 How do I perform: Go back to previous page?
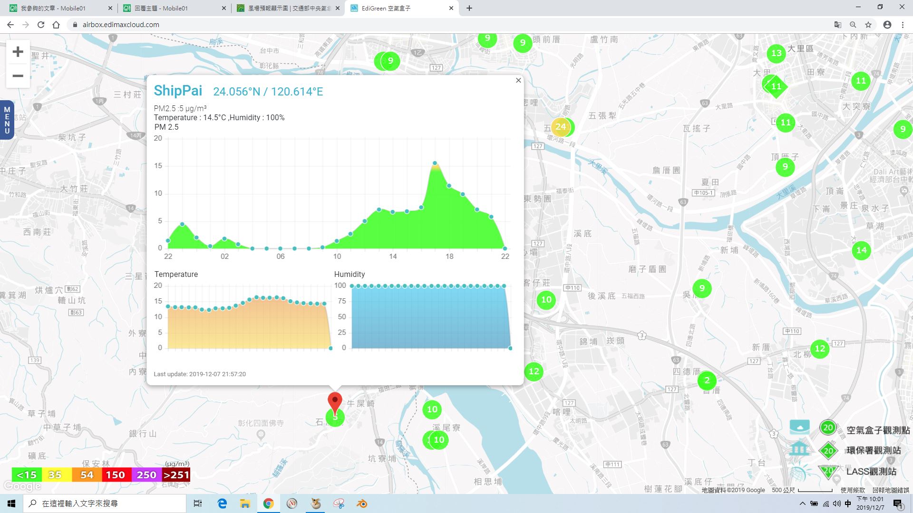10,25
